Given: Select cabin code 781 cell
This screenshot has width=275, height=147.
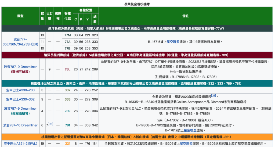Looking at the screenshot, I should coord(67,125).
